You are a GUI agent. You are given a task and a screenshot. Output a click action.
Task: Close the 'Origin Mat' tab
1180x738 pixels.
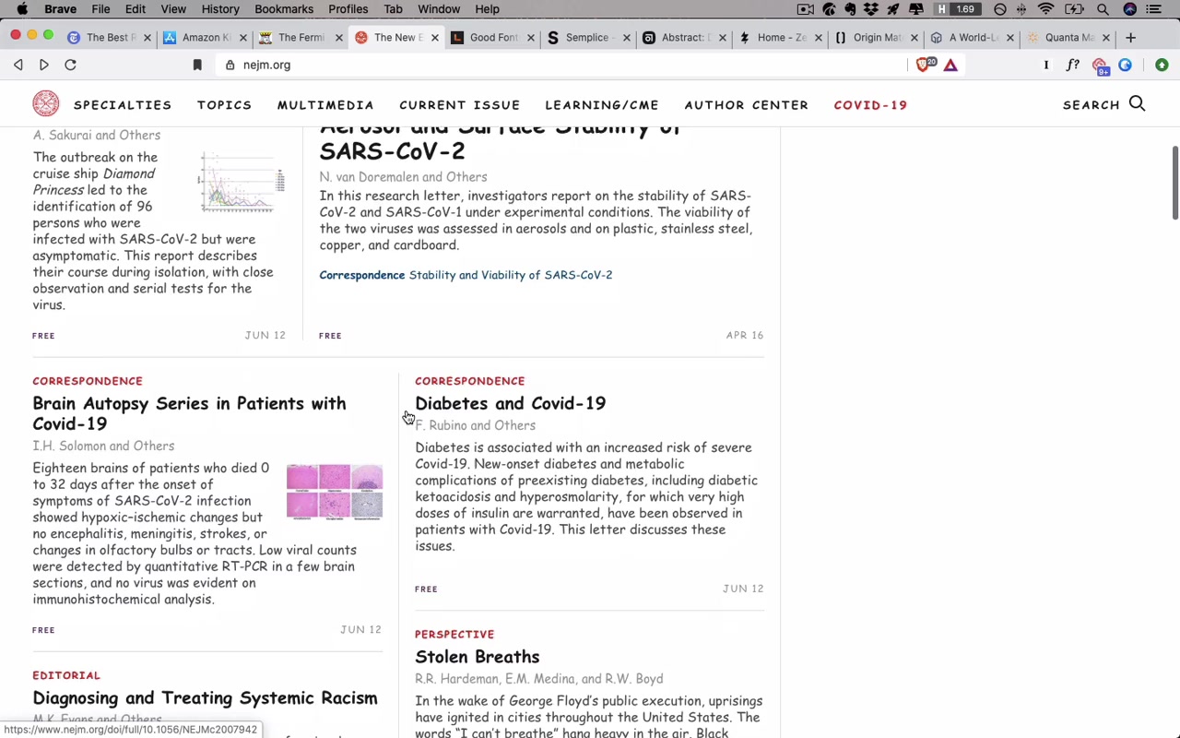pos(914,38)
